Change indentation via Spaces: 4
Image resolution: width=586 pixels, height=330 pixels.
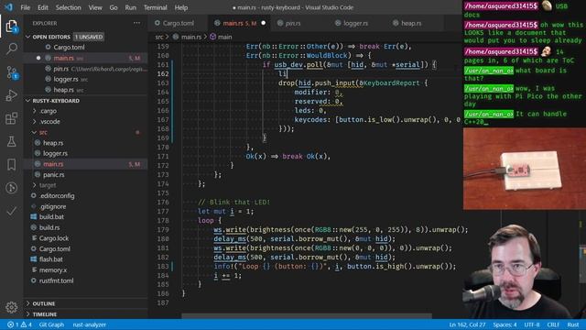(x=505, y=324)
